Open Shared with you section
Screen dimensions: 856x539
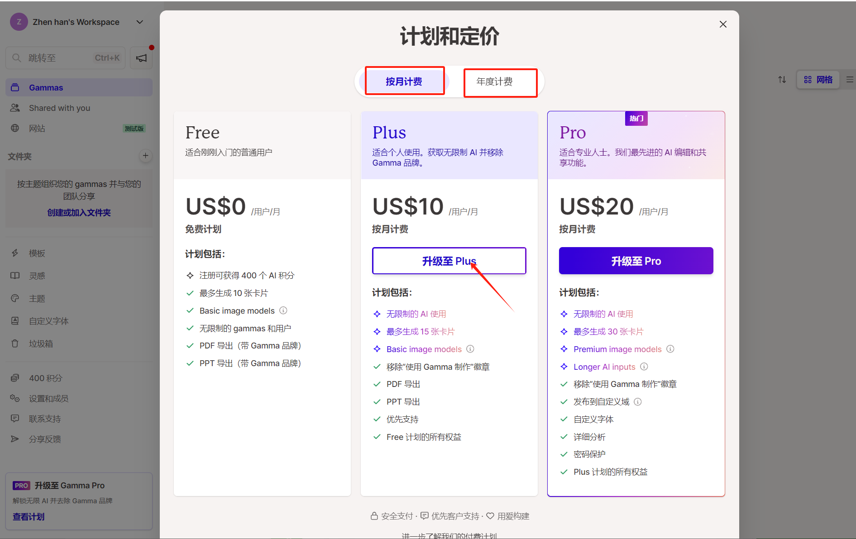(79, 108)
